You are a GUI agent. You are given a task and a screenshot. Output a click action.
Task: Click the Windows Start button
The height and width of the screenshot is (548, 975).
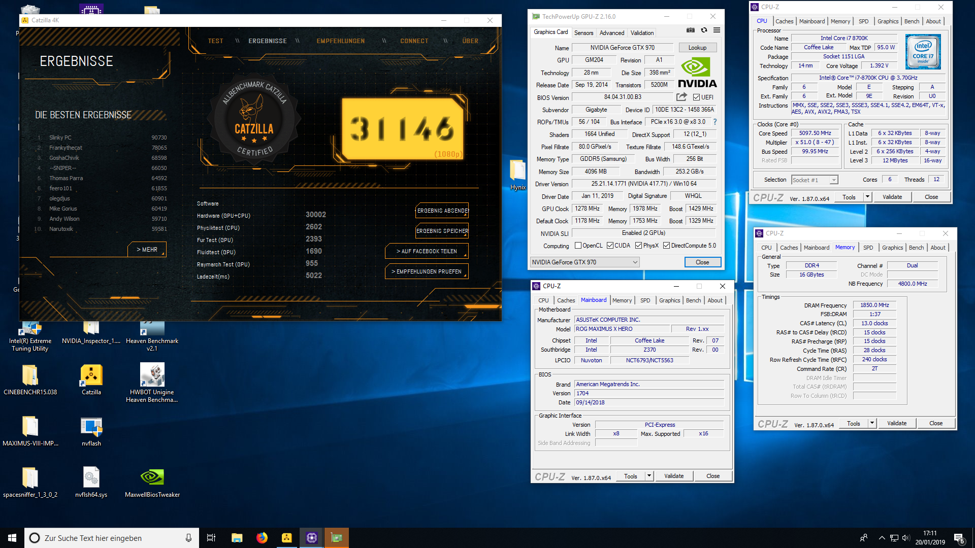point(12,538)
